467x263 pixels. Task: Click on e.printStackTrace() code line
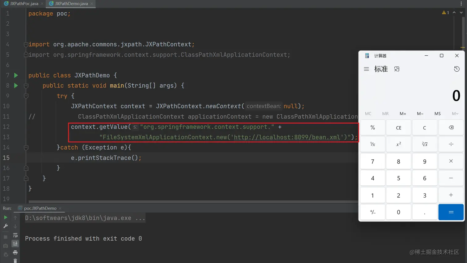[x=106, y=158]
